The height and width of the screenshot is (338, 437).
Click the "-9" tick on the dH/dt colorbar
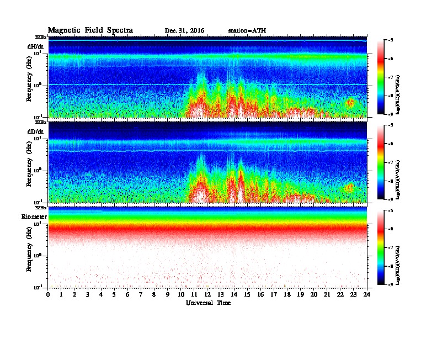391,114
